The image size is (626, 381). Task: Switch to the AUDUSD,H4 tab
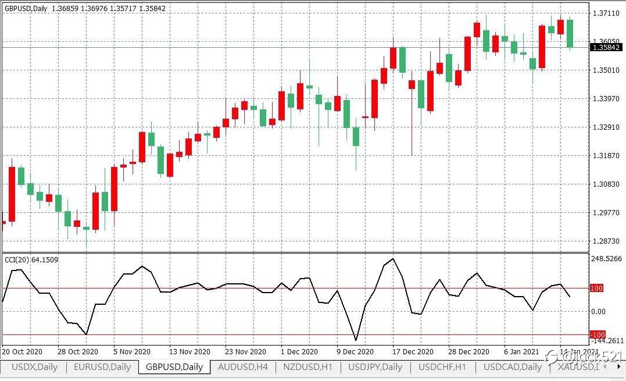pos(243,366)
